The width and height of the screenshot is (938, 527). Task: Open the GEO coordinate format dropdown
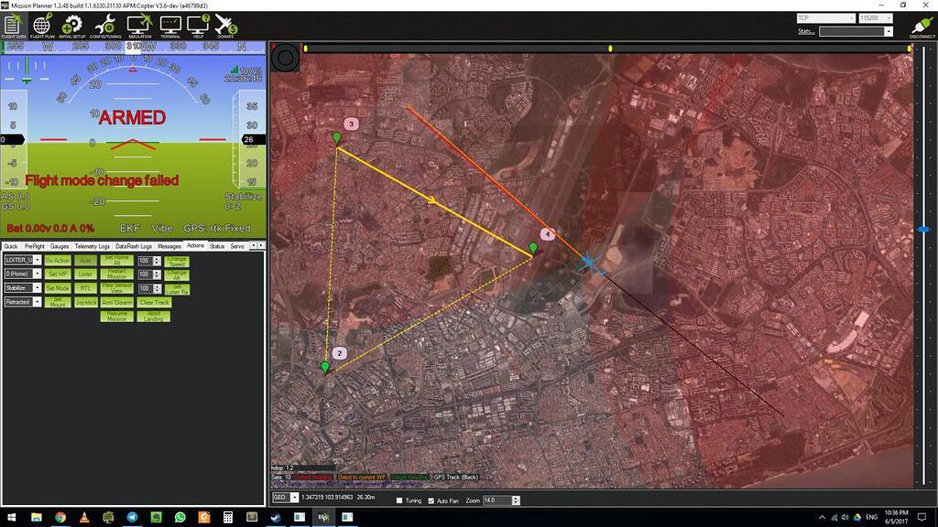click(295, 498)
